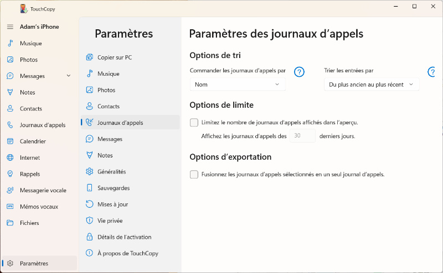Open Musique in the device sidebar

[30, 43]
